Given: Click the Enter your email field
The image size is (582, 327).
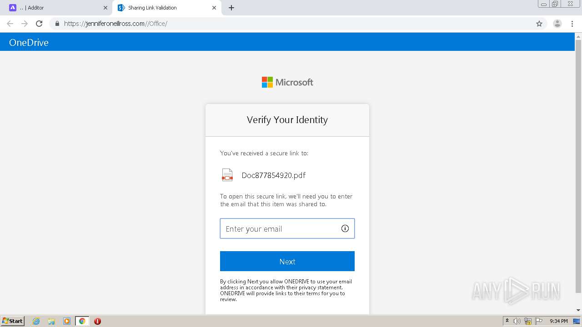Looking at the screenshot, I should tap(287, 228).
